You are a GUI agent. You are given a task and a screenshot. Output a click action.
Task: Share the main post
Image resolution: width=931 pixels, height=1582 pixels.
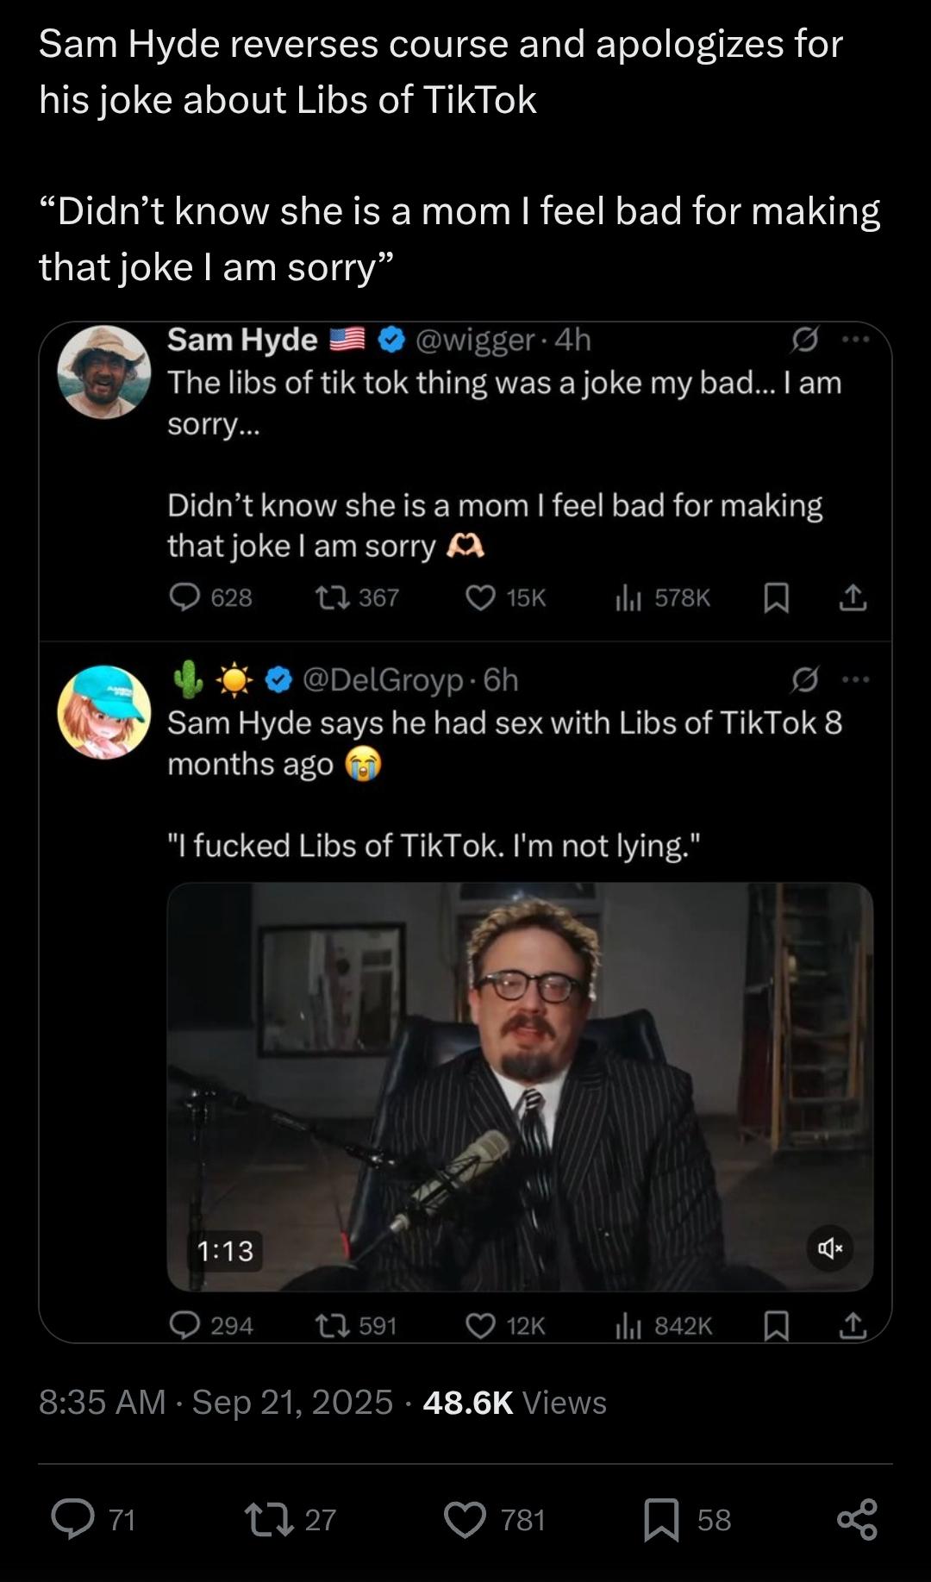pyautogui.click(x=857, y=1519)
